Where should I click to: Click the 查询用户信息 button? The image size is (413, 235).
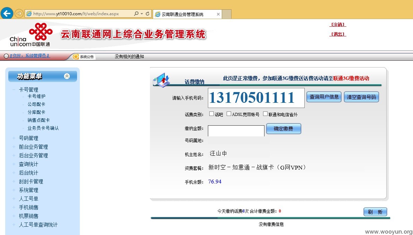click(324, 97)
